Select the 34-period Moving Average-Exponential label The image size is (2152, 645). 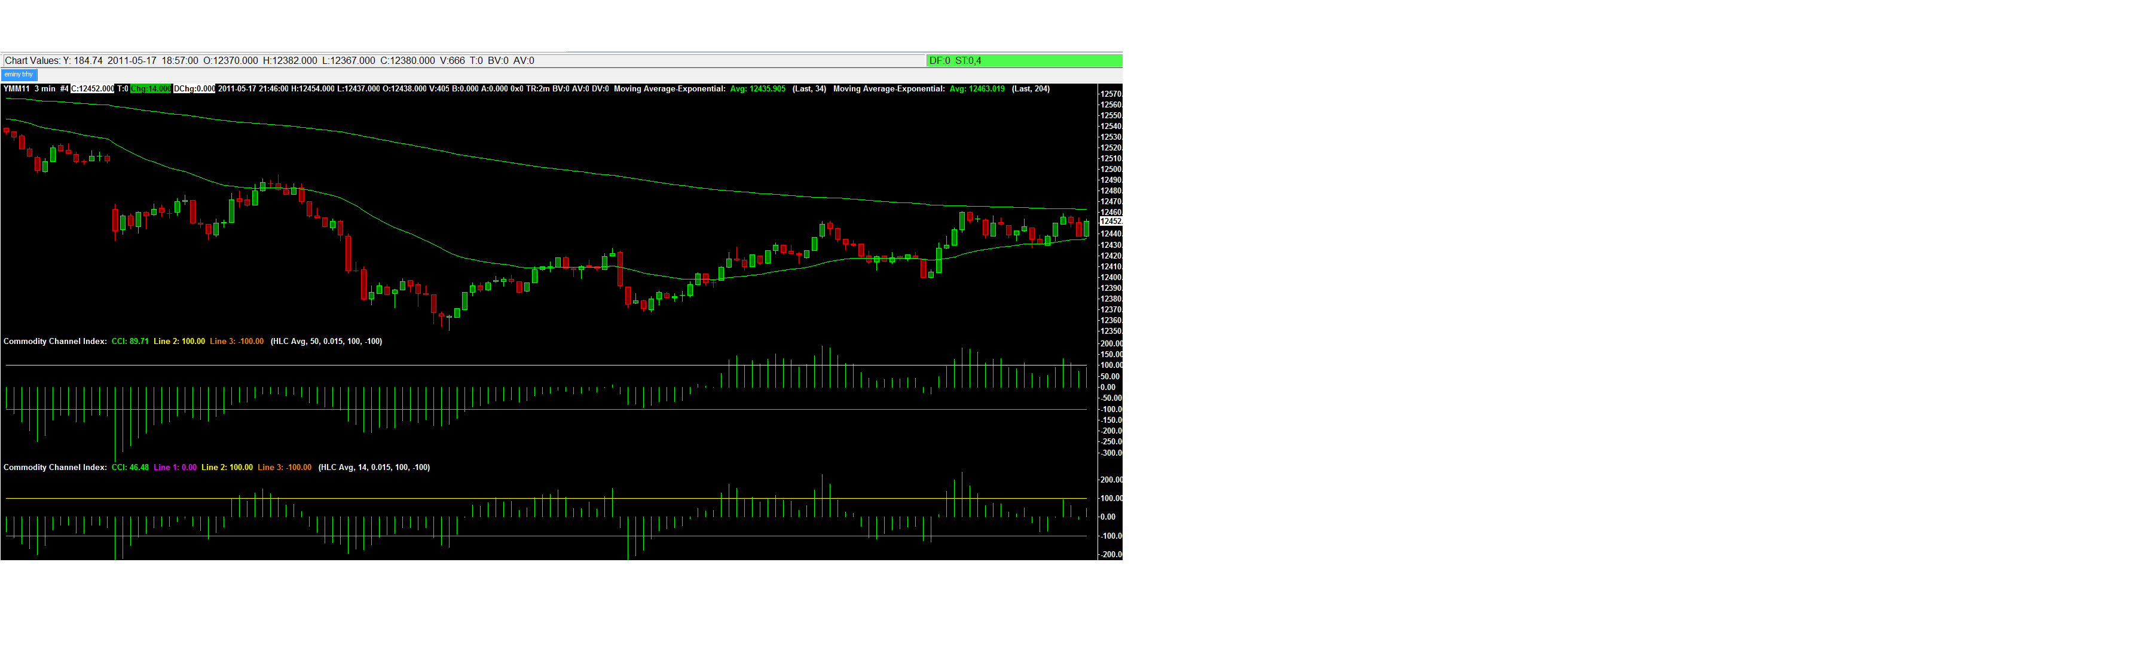[669, 88]
